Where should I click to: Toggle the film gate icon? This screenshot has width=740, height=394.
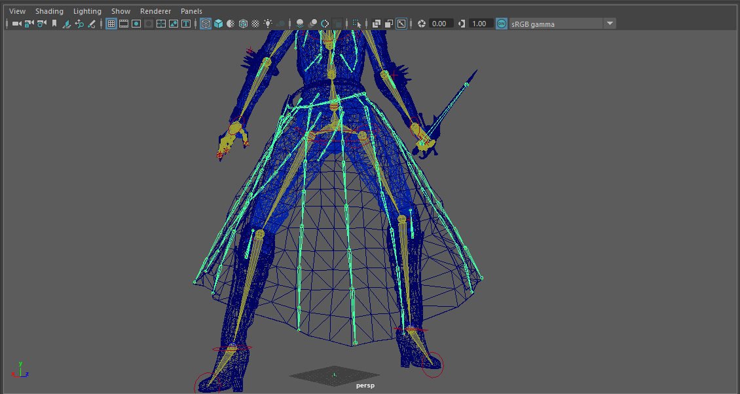tap(124, 24)
